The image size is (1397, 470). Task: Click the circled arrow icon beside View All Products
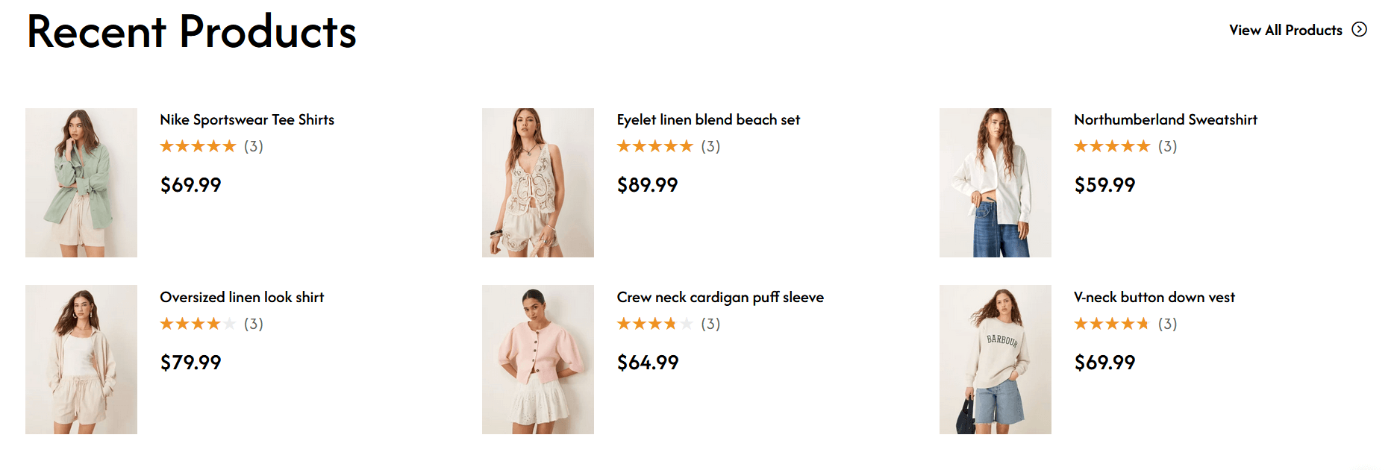click(1360, 30)
